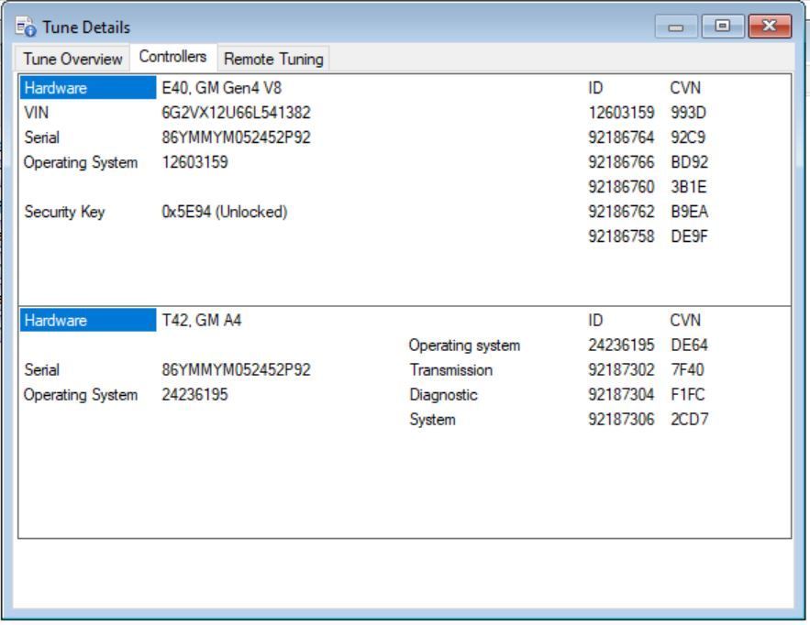Select the Transmission segment row
The width and height of the screenshot is (810, 625).
451,370
